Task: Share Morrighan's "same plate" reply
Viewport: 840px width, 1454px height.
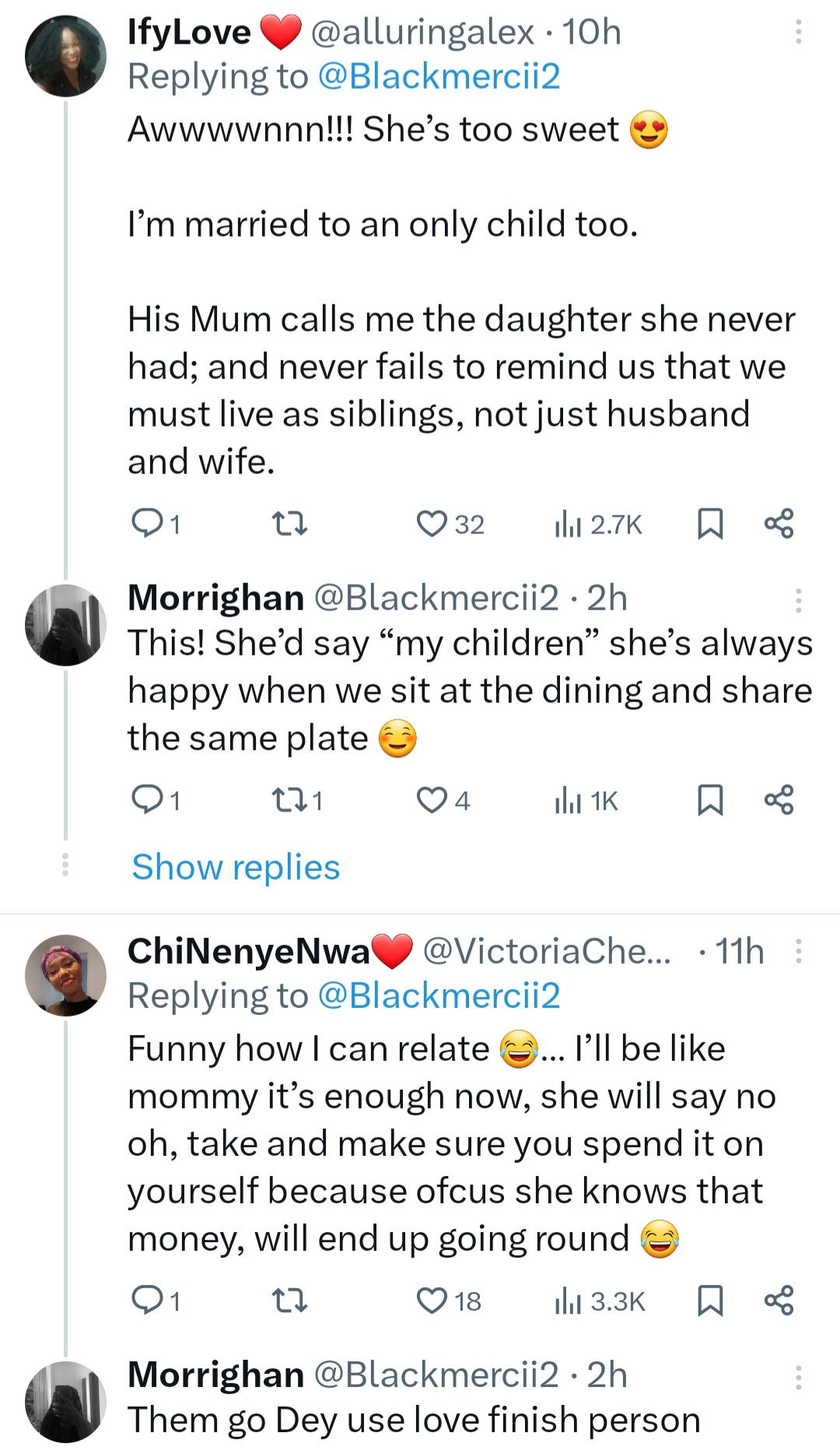Action: (x=779, y=799)
